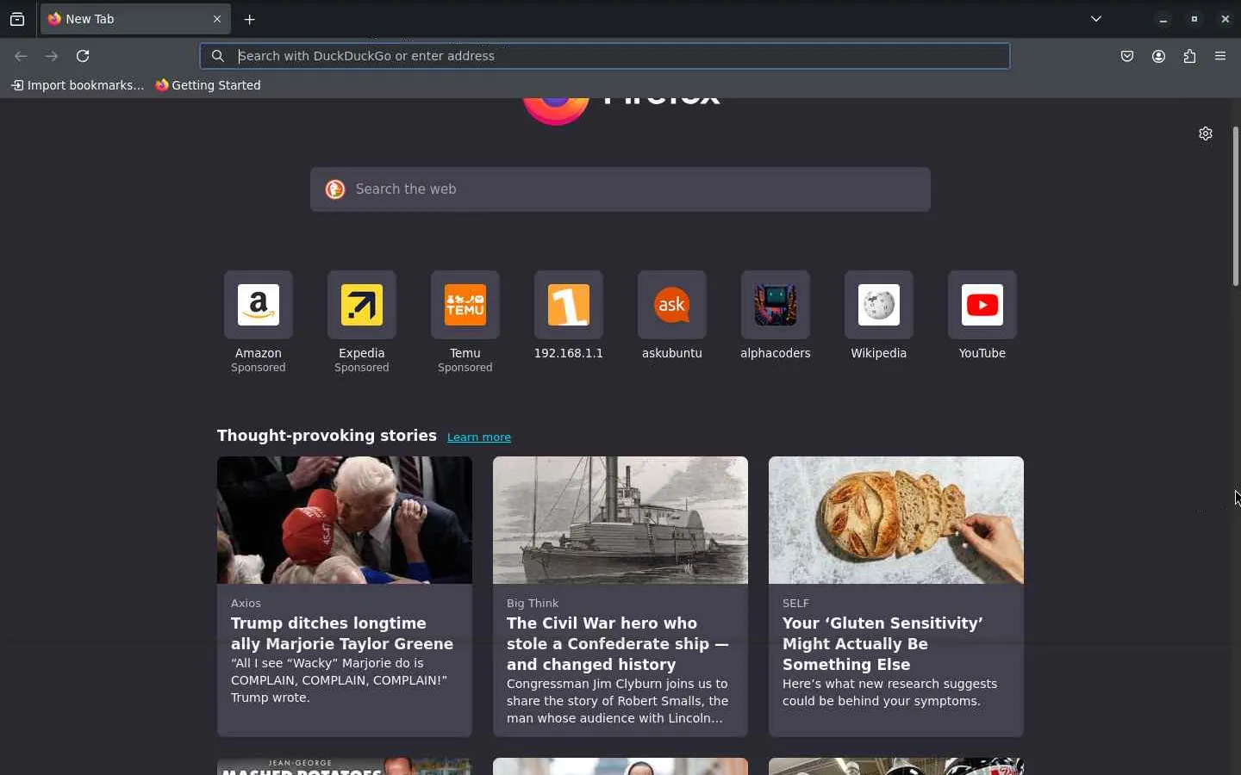Open a new tab with plus button
The height and width of the screenshot is (775, 1241).
[x=250, y=19]
